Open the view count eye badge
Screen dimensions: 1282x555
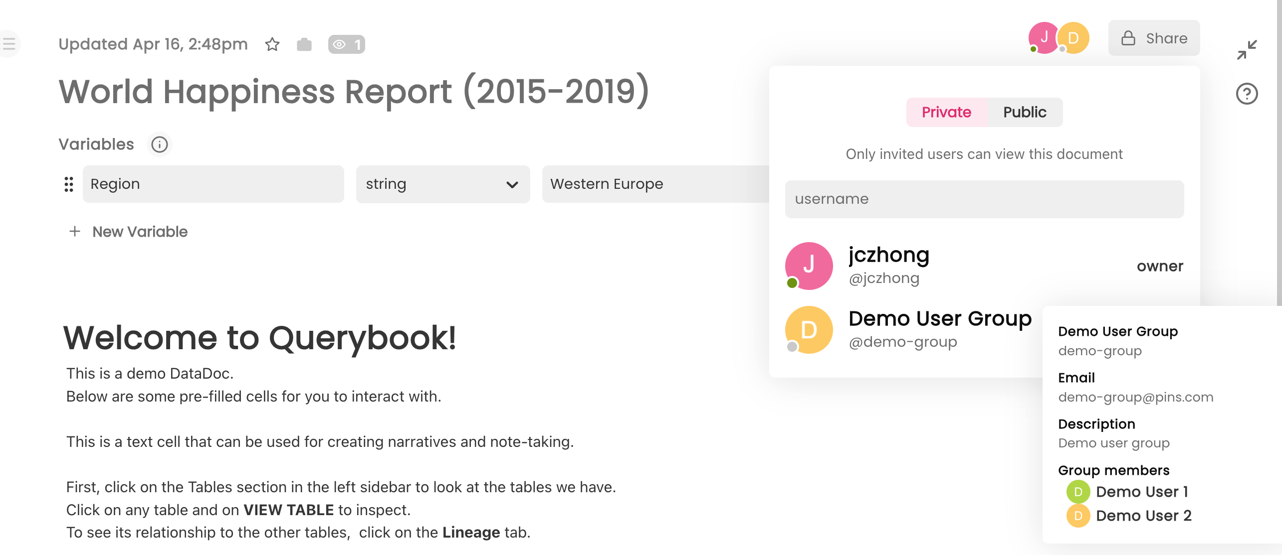tap(347, 44)
